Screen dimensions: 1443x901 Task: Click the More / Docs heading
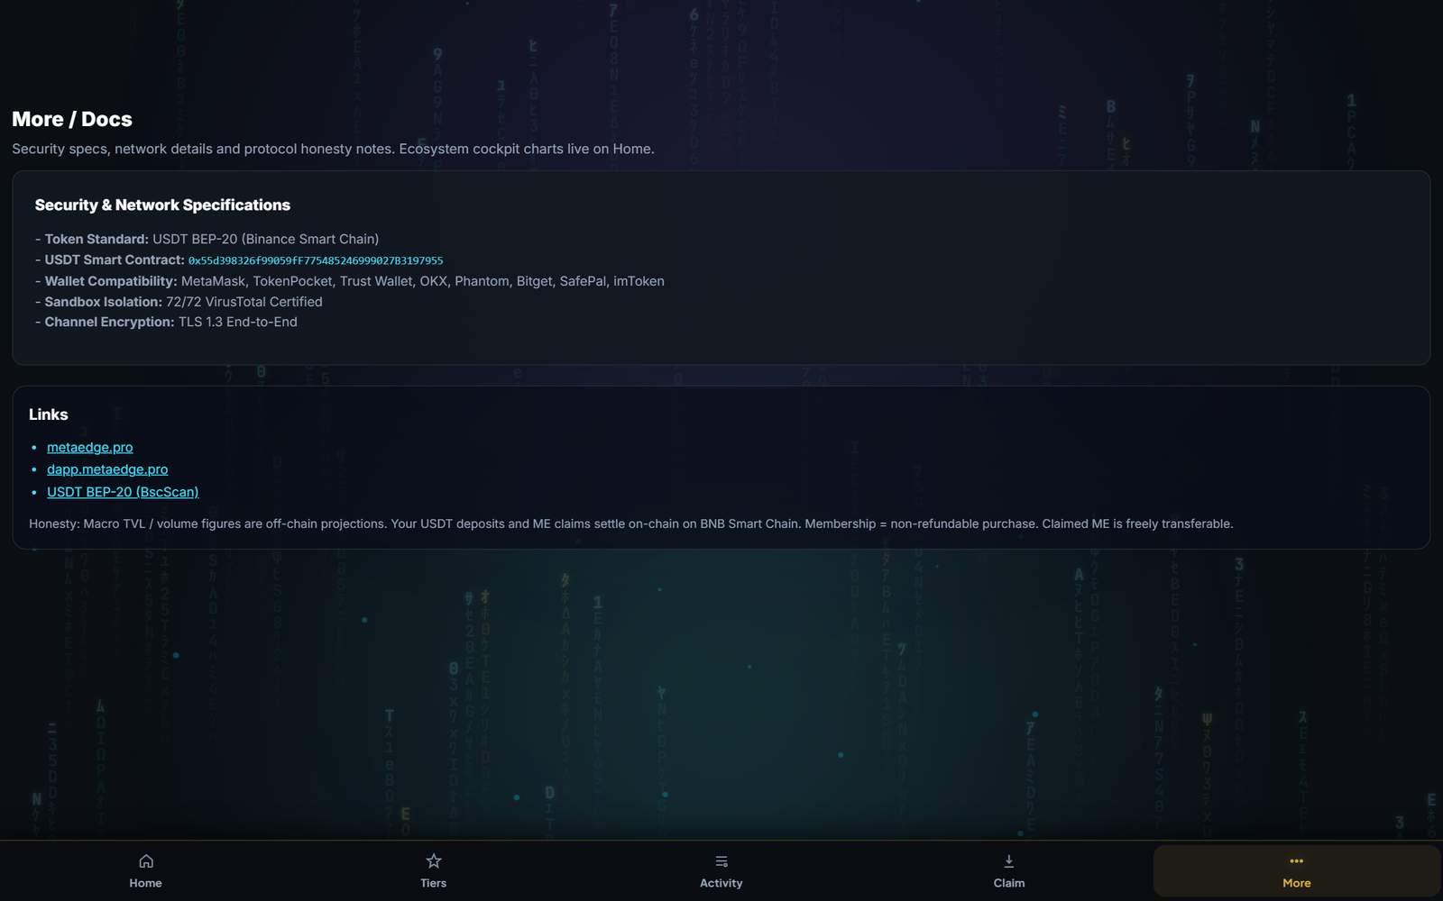72,119
